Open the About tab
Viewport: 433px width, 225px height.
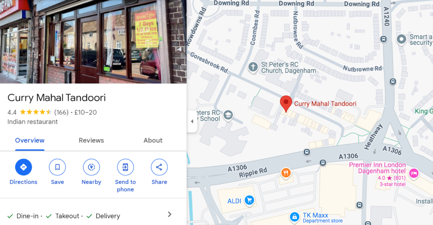(x=153, y=140)
